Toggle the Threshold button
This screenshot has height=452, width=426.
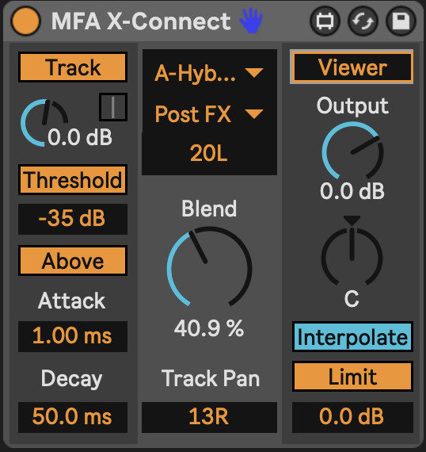tap(73, 179)
